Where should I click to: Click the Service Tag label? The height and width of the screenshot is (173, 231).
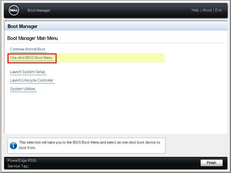point(18,166)
